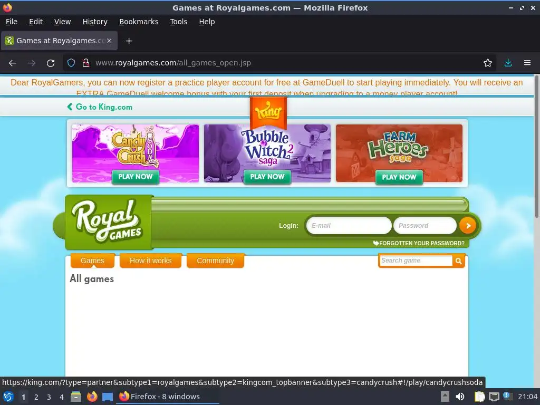Click the tray eject/up arrow icon

coord(445,397)
